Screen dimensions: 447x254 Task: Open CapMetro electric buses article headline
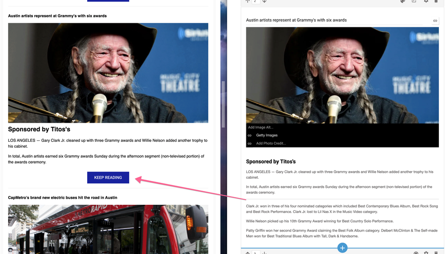pos(62,197)
